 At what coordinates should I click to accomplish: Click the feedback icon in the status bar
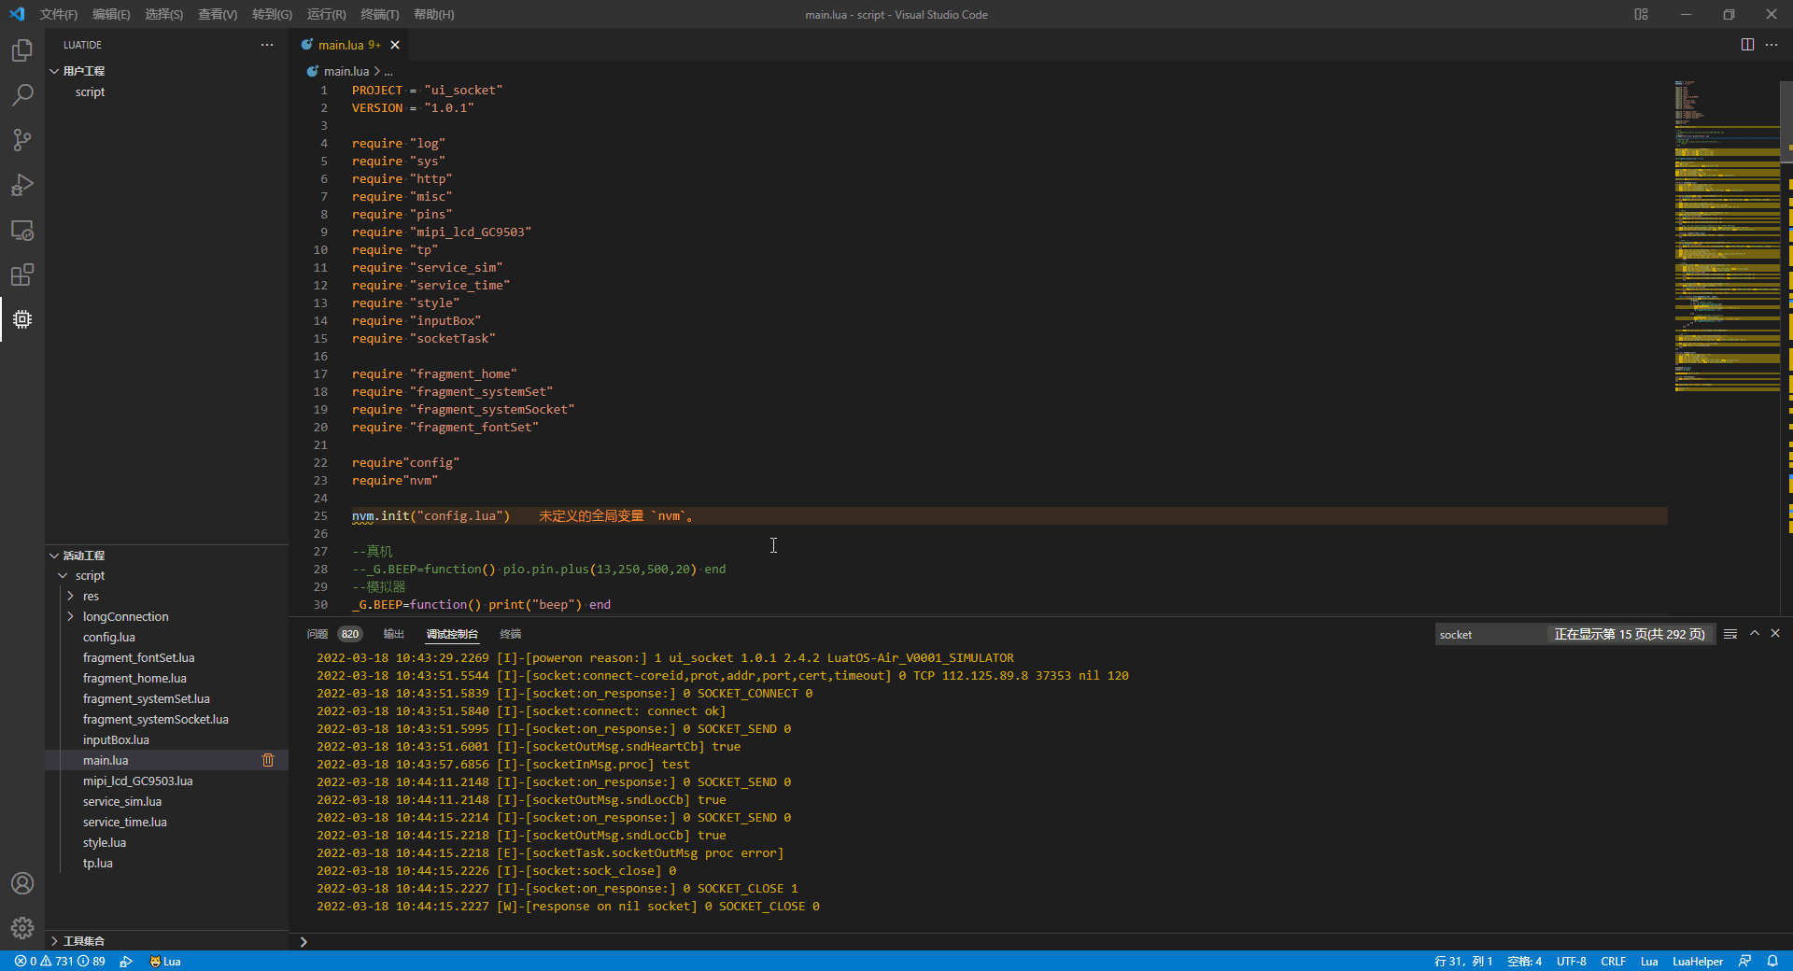1744,961
